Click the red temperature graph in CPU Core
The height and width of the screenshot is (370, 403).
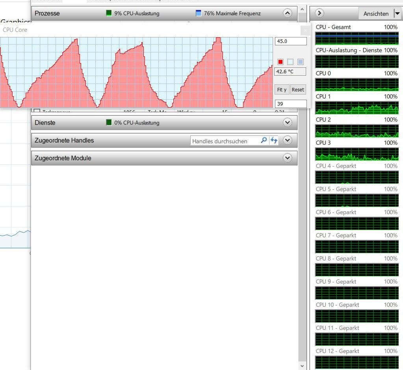point(136,73)
